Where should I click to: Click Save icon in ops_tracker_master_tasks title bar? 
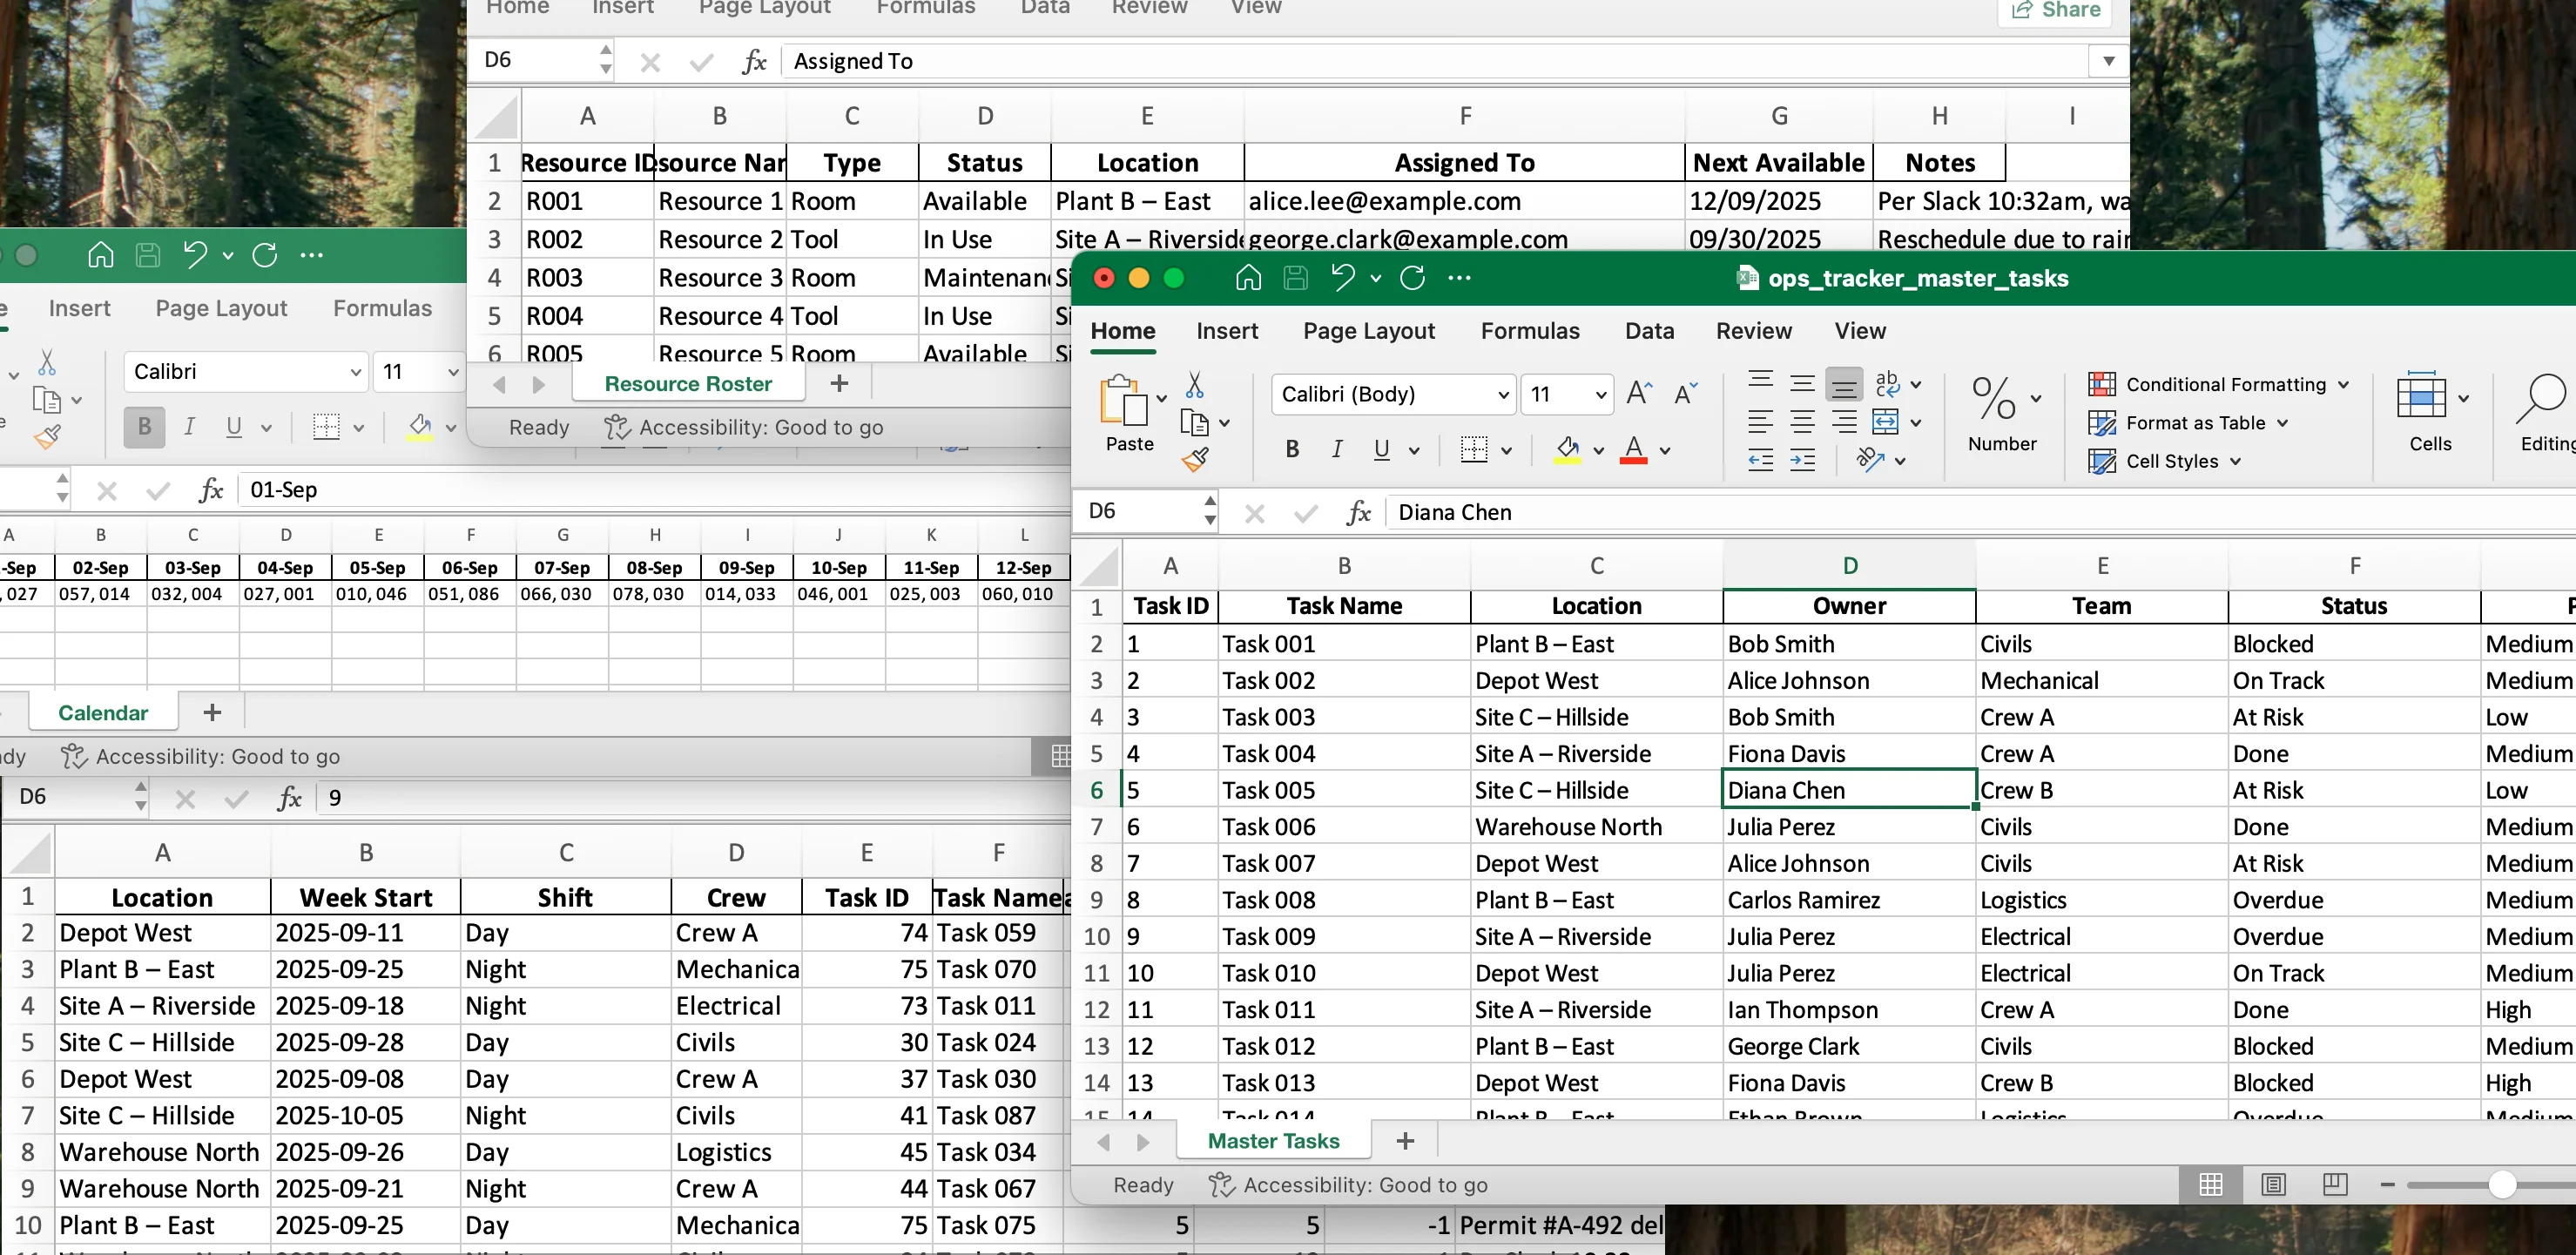1295,277
